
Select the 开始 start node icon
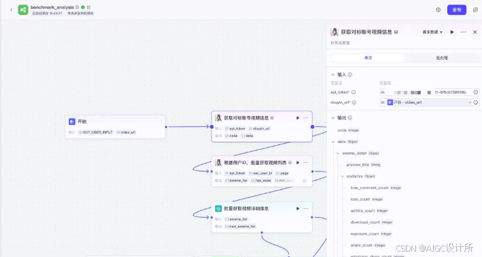(72, 121)
